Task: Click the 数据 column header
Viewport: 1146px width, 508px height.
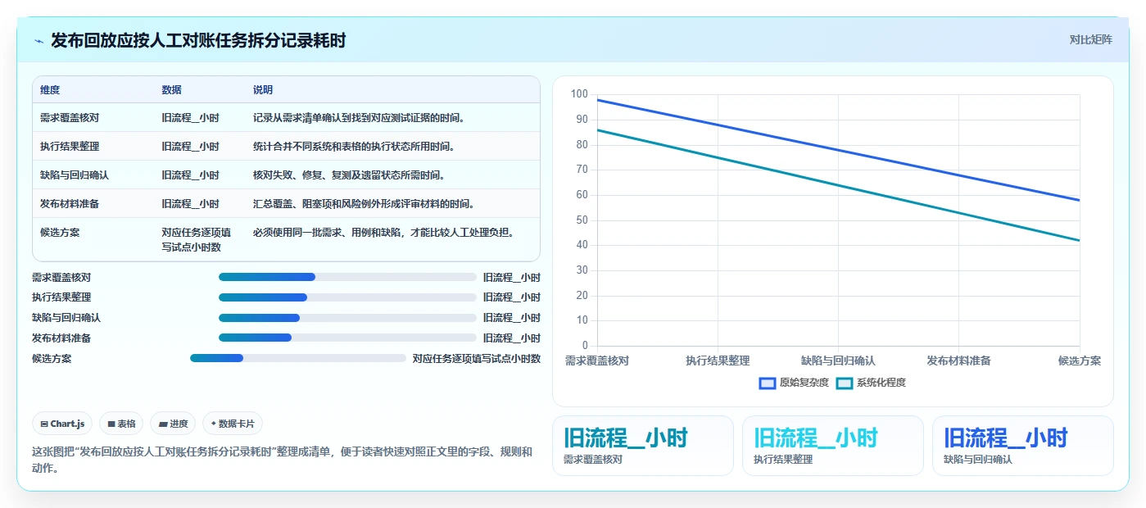Action: (171, 90)
